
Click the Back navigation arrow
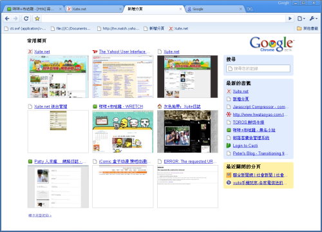tap(7, 19)
